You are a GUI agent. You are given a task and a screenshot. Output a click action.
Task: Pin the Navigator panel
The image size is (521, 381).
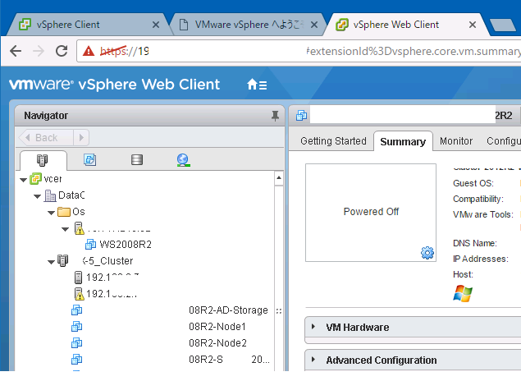[275, 116]
